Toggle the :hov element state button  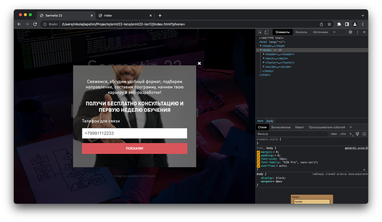333,134
